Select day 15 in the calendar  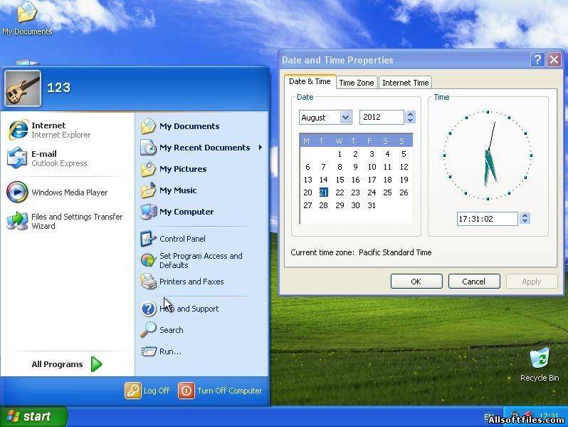[x=340, y=180]
